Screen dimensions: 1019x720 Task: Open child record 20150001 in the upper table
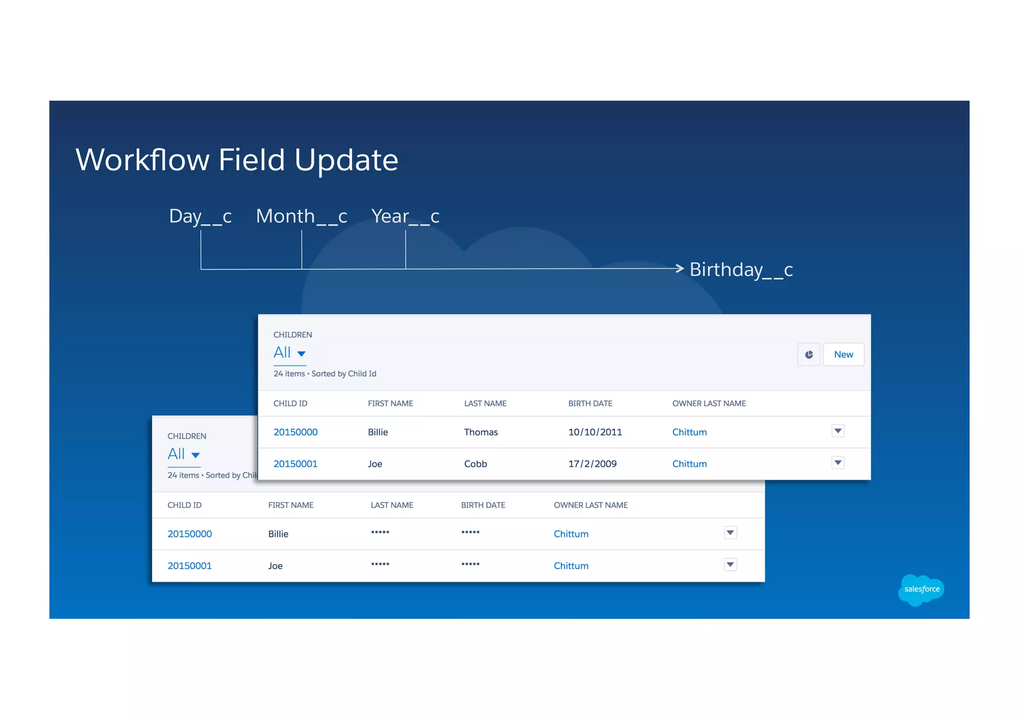(x=295, y=464)
